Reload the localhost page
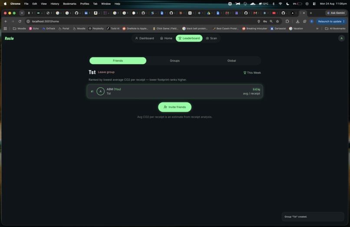 point(20,21)
